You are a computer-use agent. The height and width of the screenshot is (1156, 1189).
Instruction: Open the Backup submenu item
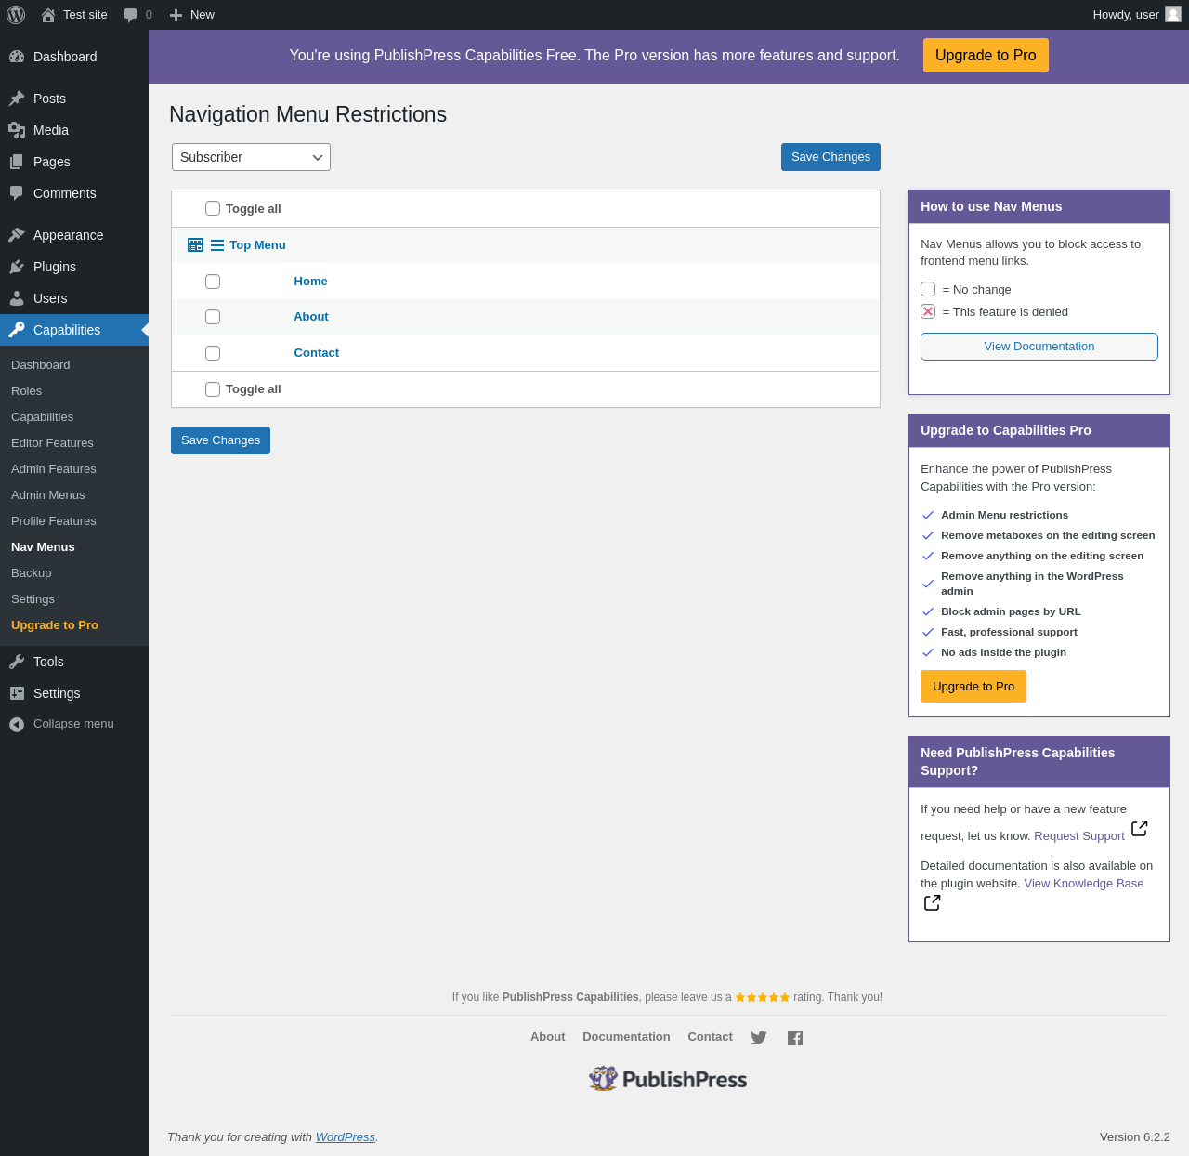tap(32, 573)
